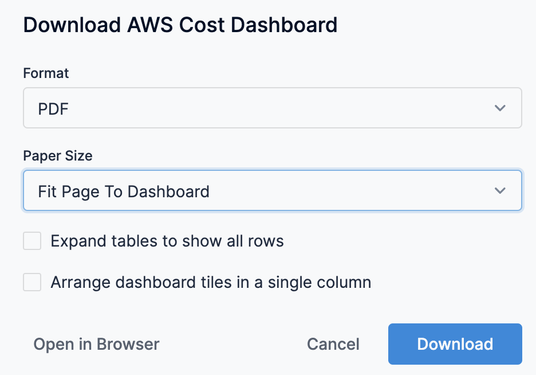Open the Paper Size combo box
This screenshot has height=375, width=536.
tap(272, 190)
